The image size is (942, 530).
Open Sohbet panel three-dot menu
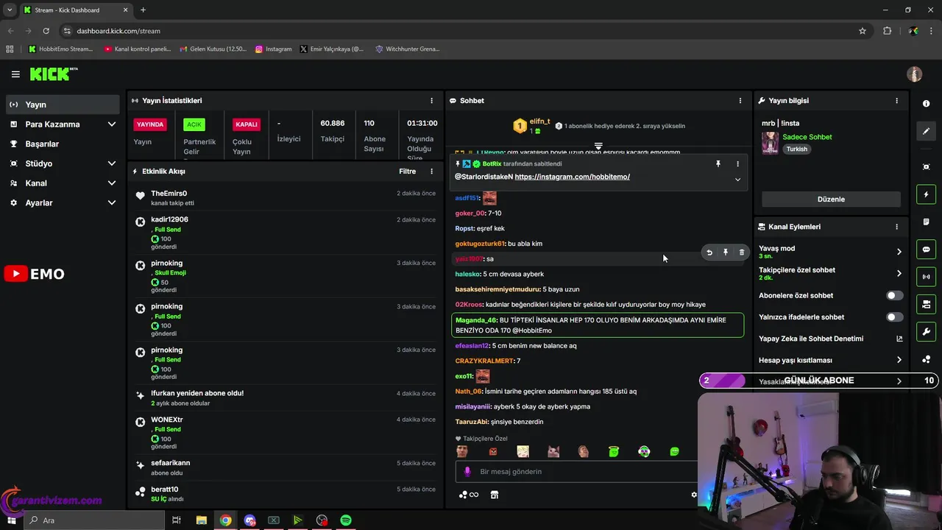(740, 101)
